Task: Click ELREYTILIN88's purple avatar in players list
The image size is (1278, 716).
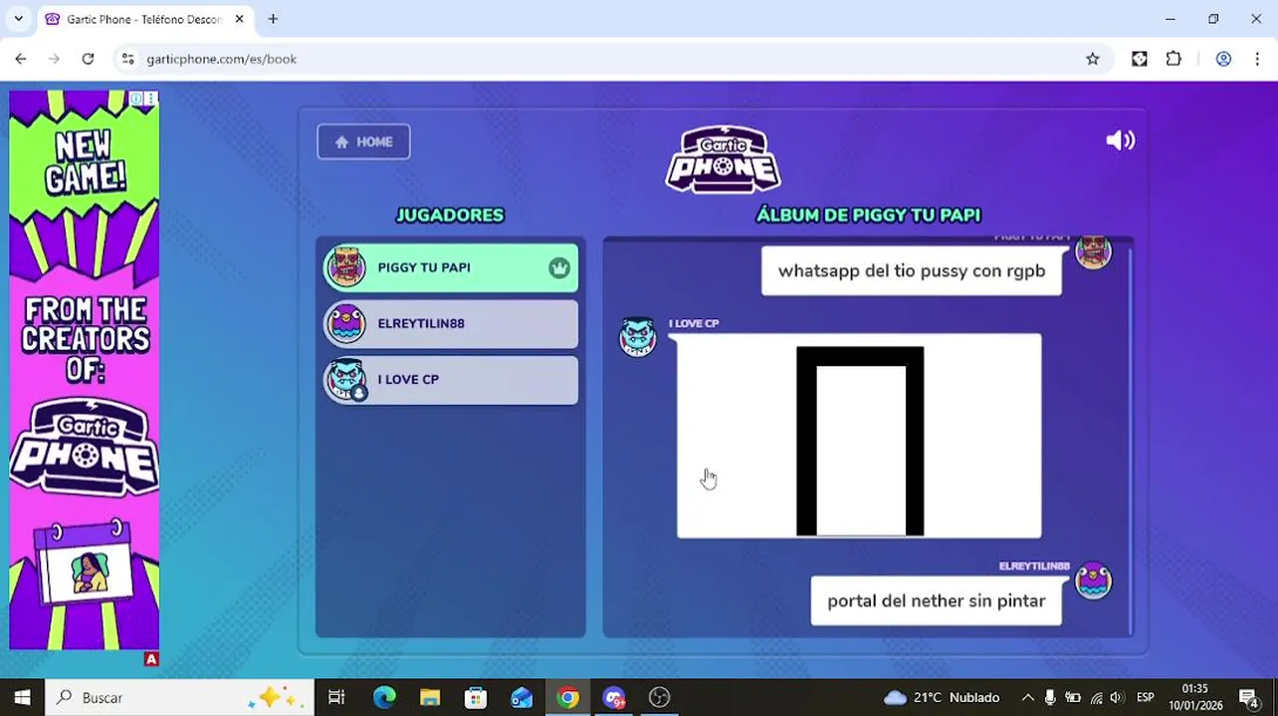Action: point(346,323)
